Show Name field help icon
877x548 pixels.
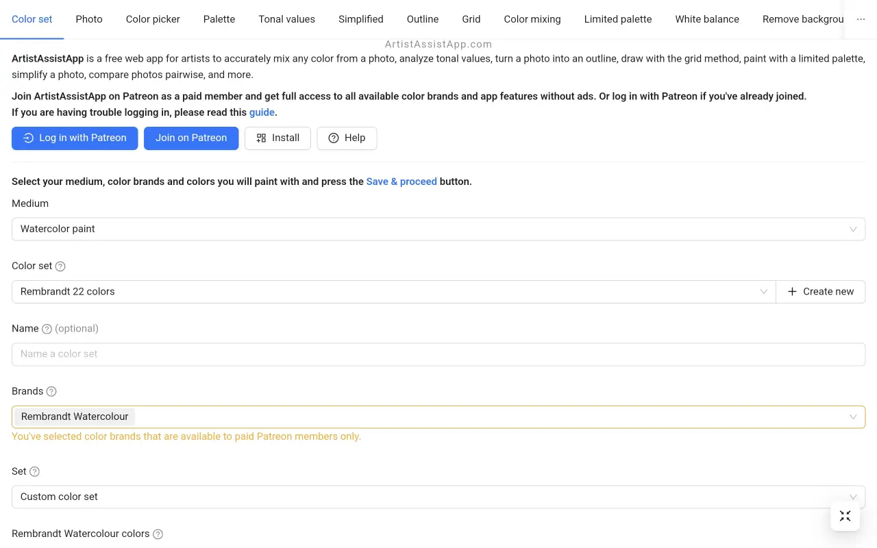coord(47,329)
